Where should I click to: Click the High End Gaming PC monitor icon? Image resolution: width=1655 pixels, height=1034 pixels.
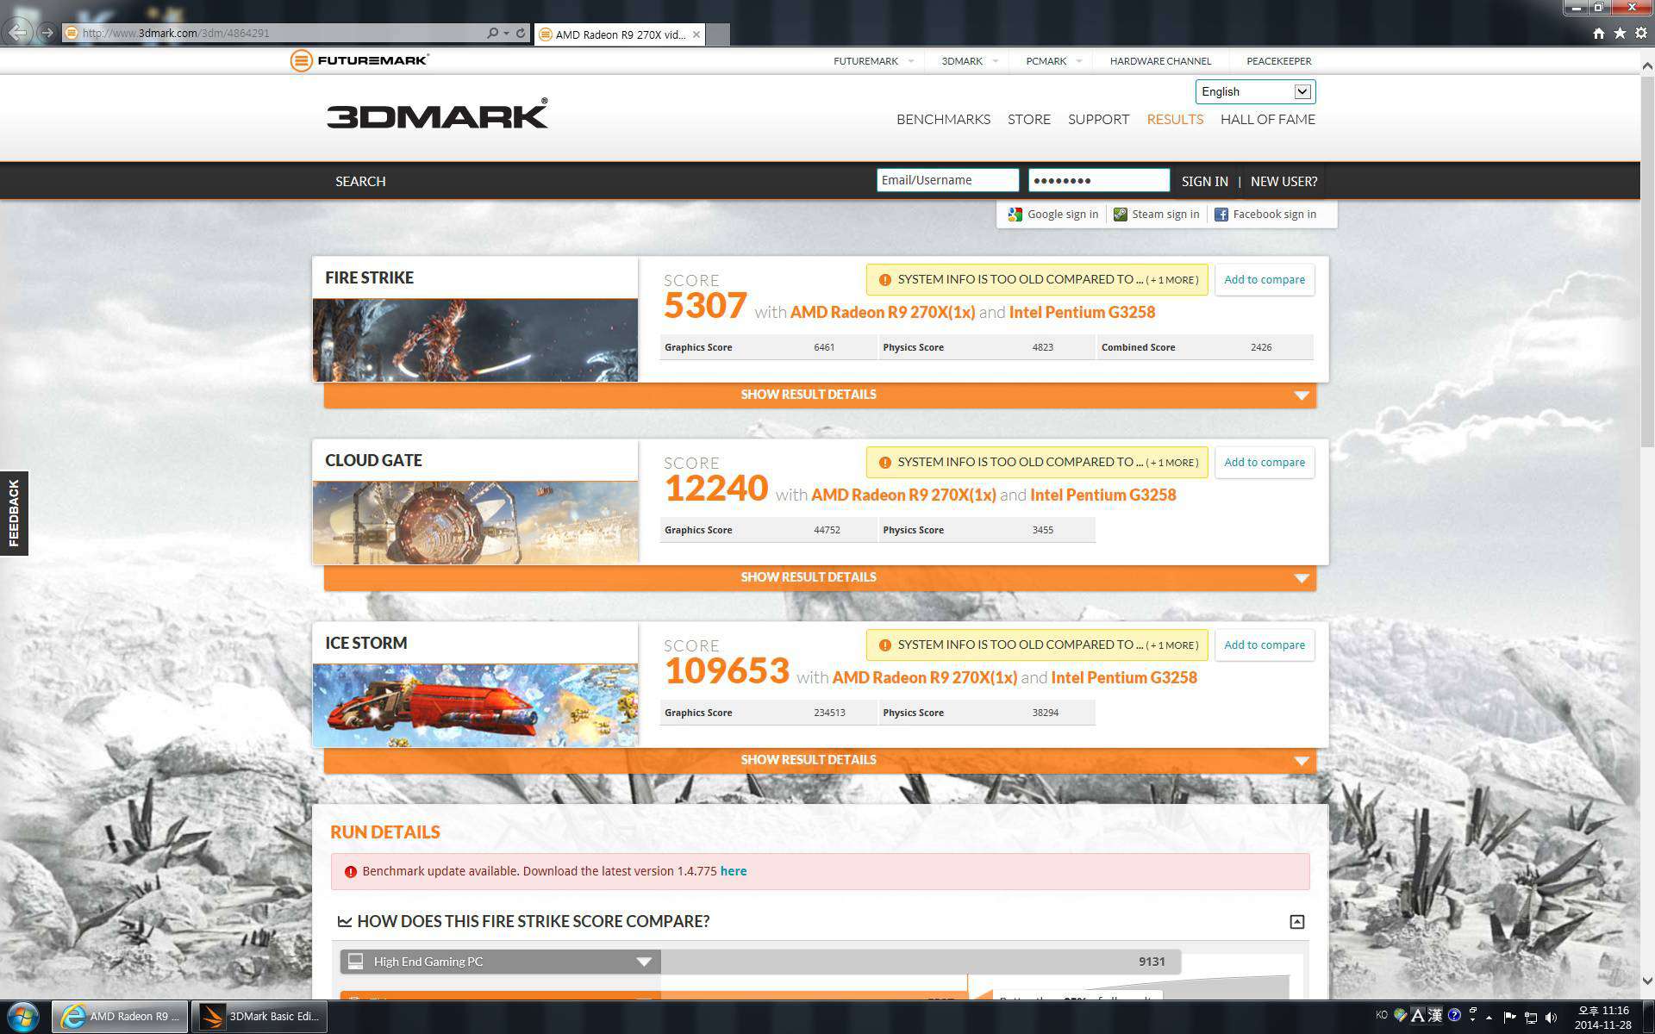[356, 961]
